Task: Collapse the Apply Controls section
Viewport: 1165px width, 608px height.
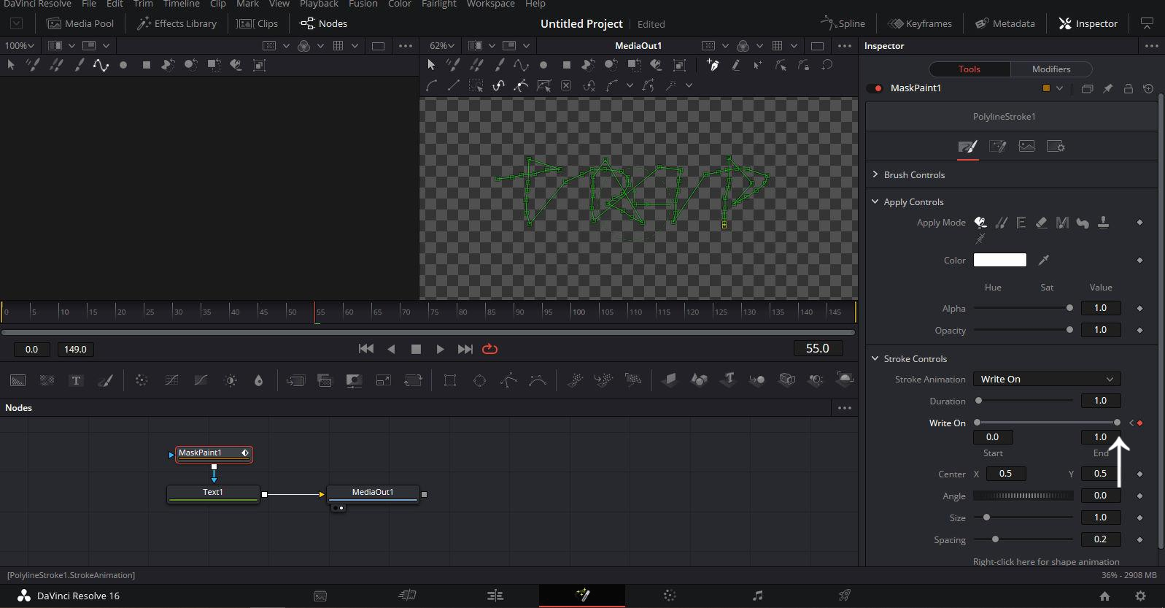Action: (875, 201)
